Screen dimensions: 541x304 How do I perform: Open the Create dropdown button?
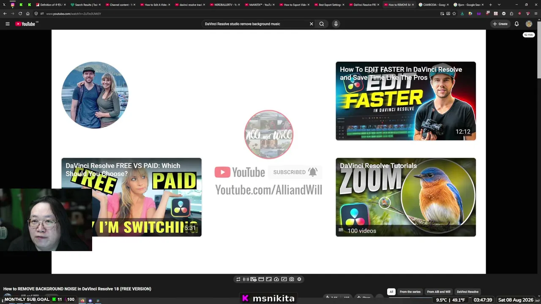click(500, 24)
